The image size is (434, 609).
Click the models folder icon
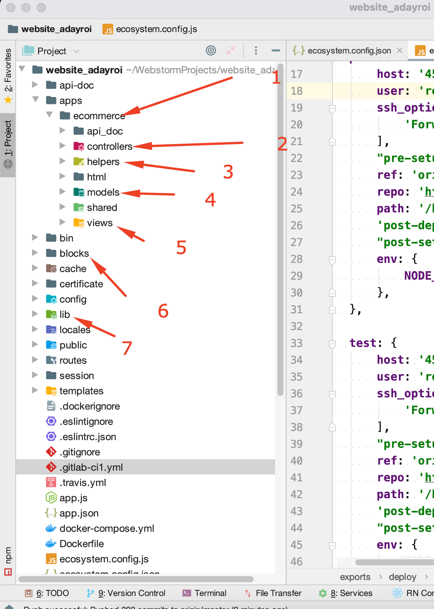point(79,192)
